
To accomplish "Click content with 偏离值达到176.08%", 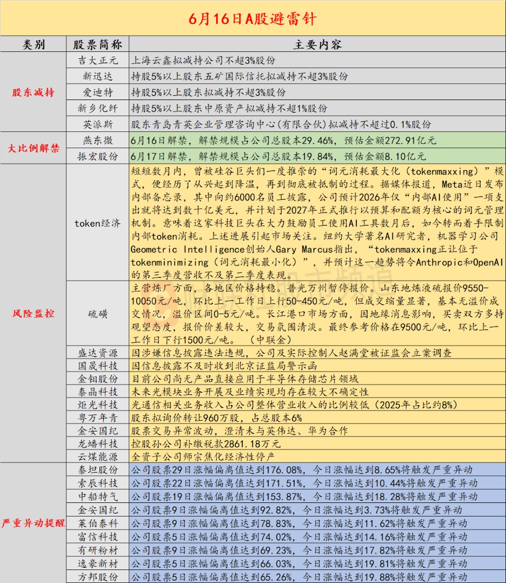I will (x=302, y=469).
